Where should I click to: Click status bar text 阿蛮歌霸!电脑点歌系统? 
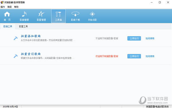[x=157, y=107]
